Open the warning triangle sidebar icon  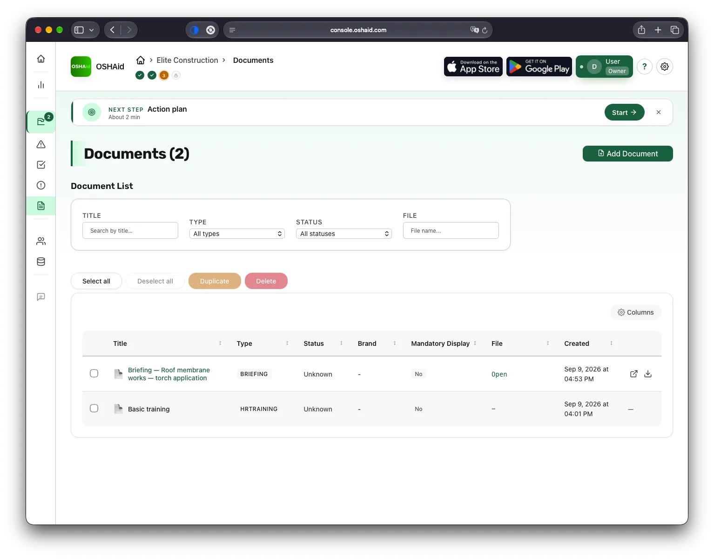(41, 144)
